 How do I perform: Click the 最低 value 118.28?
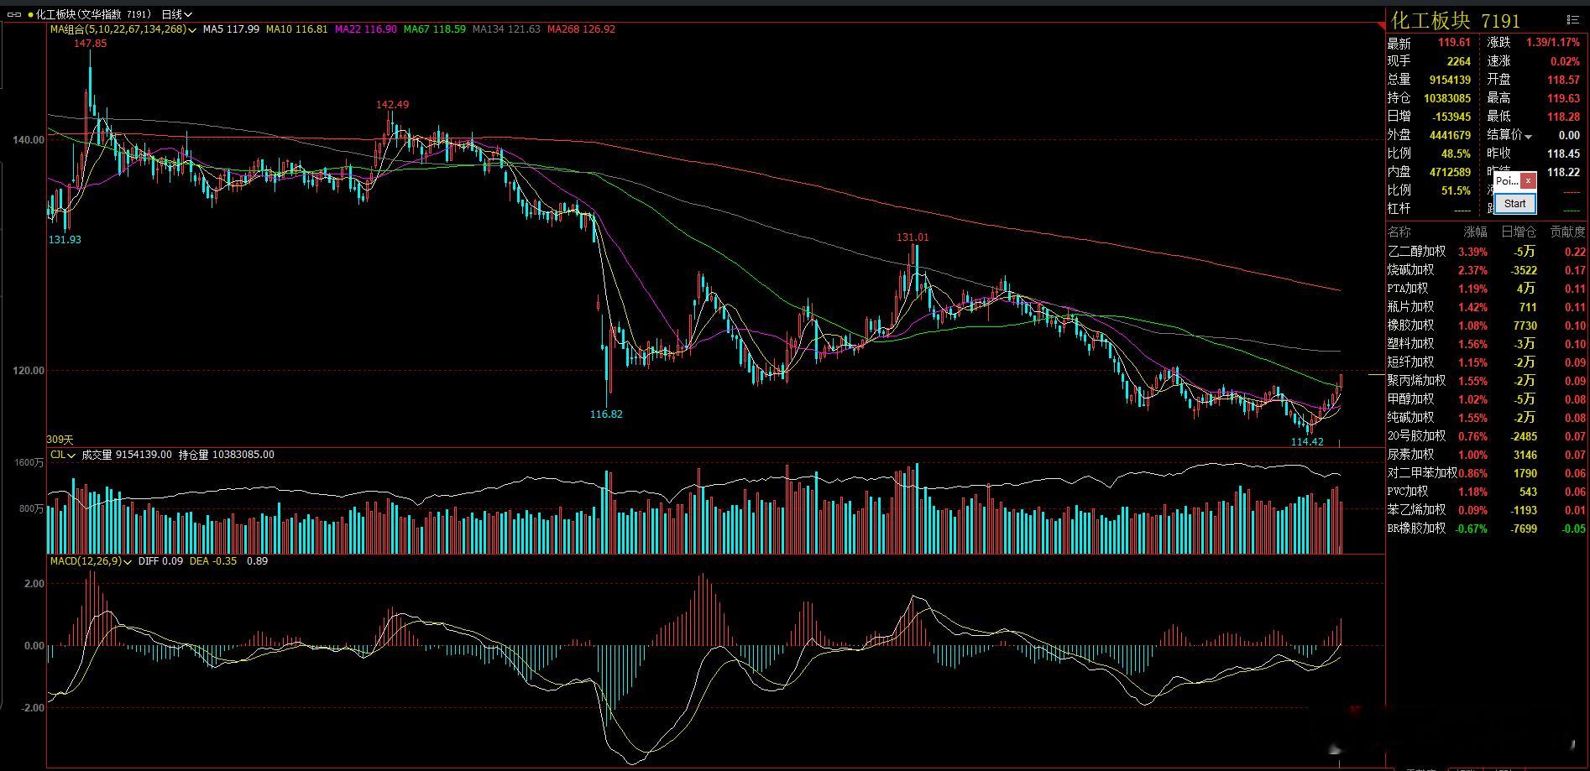tap(1563, 117)
